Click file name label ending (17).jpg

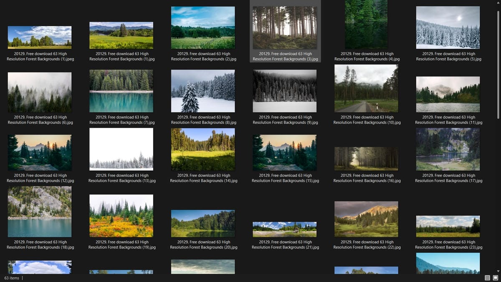(x=448, y=178)
